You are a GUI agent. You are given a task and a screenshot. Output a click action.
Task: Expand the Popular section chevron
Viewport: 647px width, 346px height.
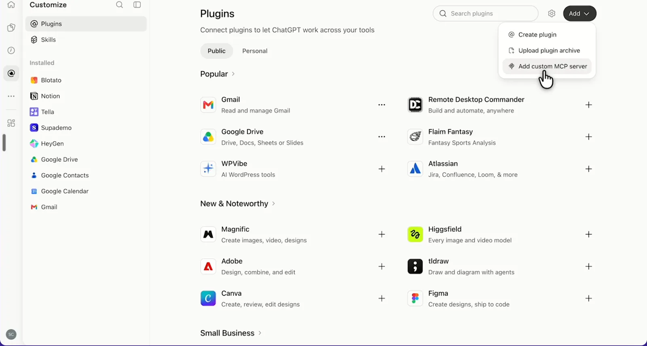pyautogui.click(x=233, y=74)
